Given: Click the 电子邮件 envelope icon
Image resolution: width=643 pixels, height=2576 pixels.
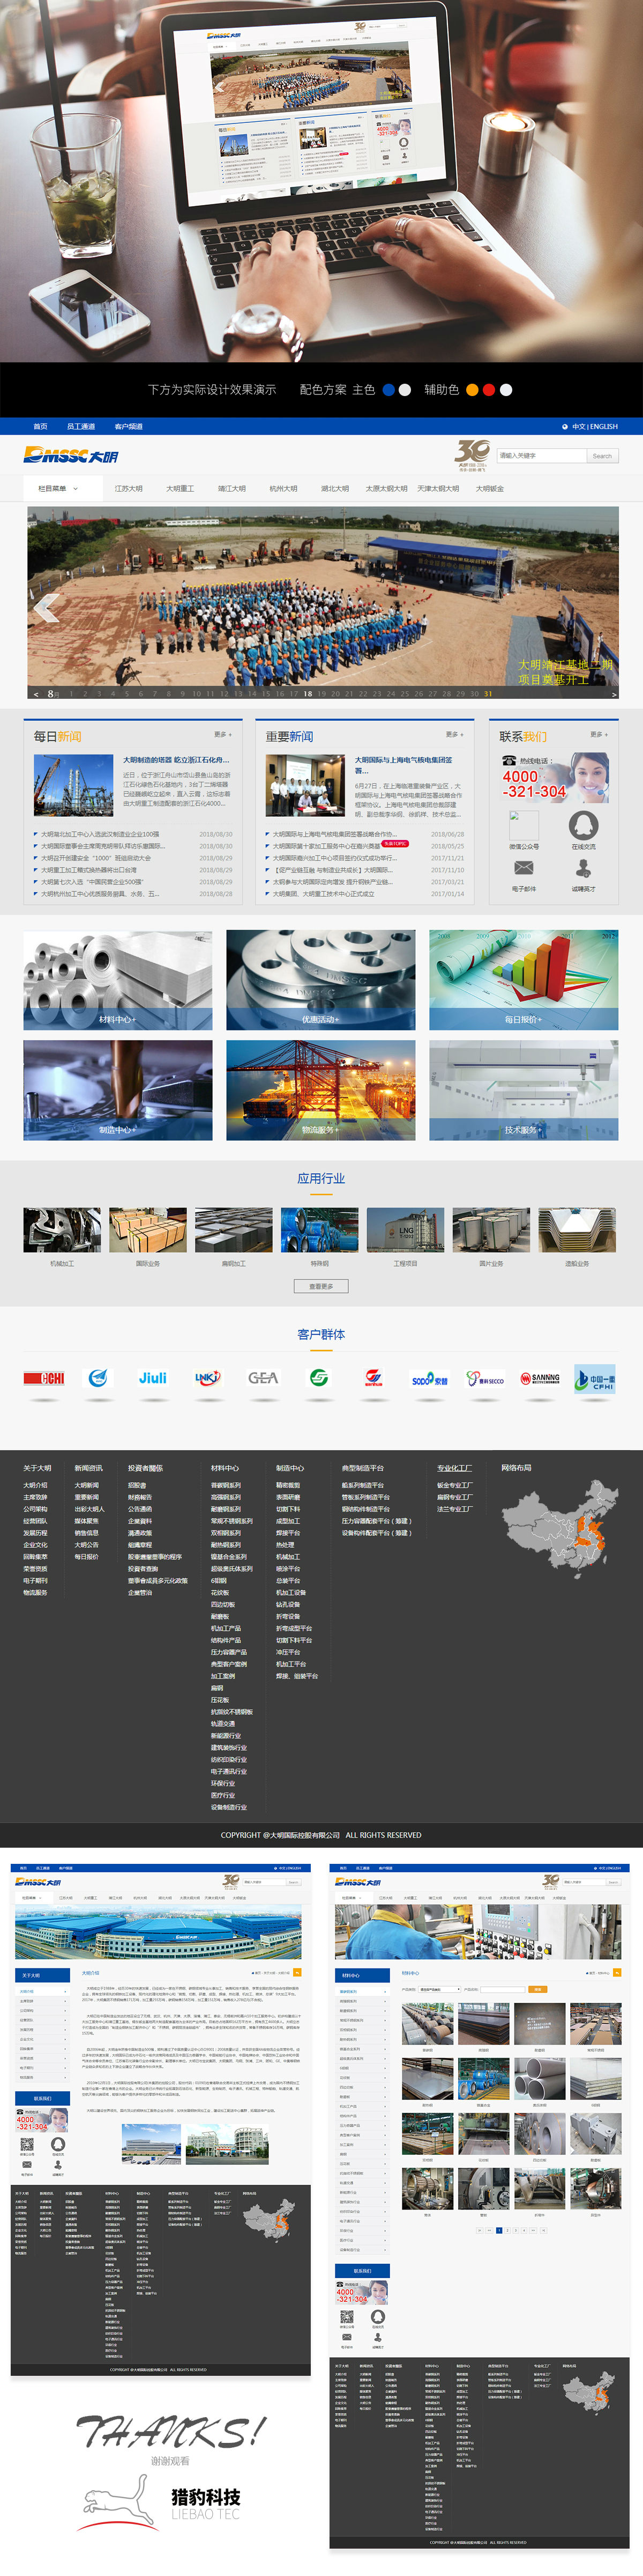Looking at the screenshot, I should 523,868.
